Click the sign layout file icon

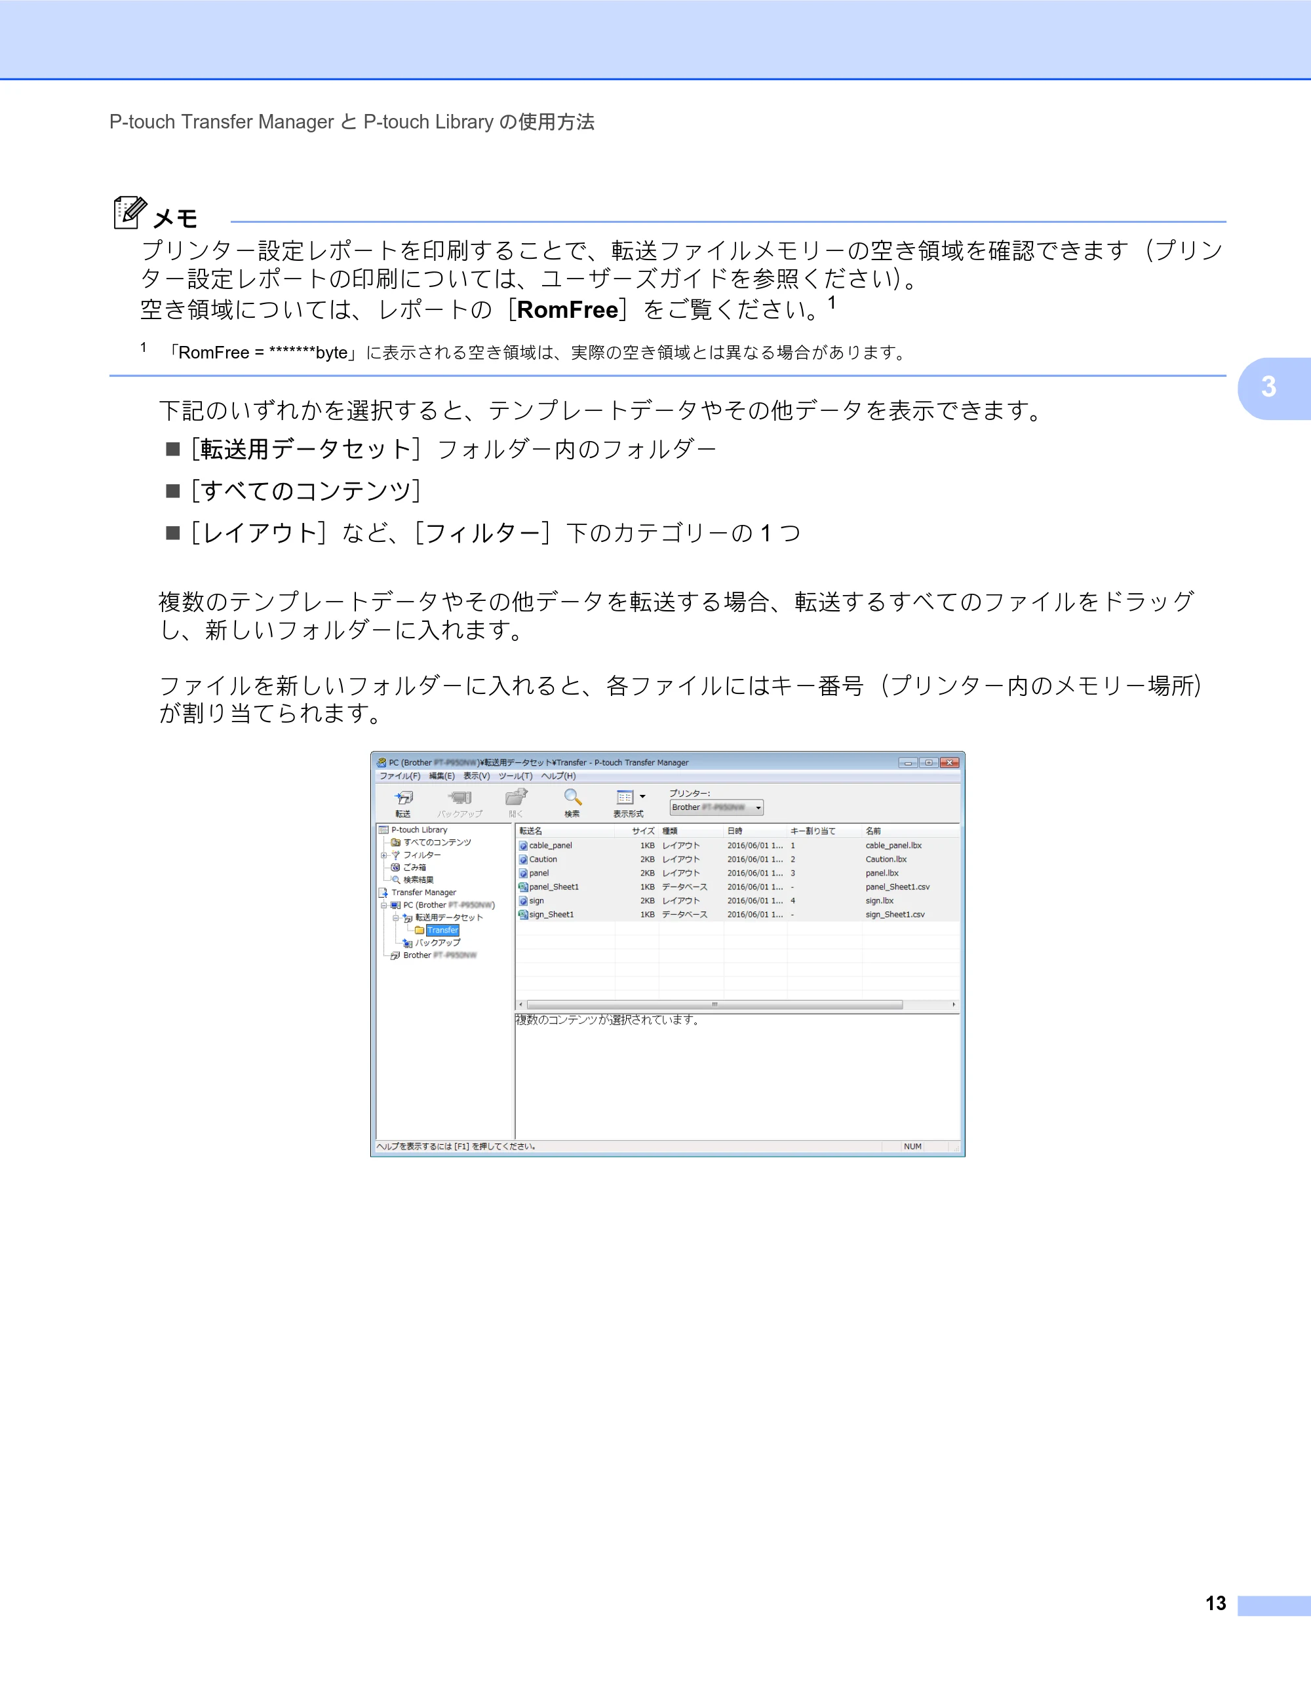pos(524,901)
